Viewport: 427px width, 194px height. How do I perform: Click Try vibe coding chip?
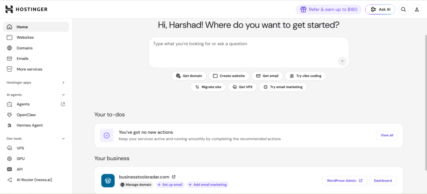305,76
